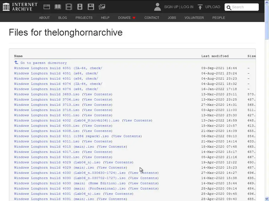This screenshot has height=201, width=269.
Task: Click the UPLOAD link
Action: point(213,7)
